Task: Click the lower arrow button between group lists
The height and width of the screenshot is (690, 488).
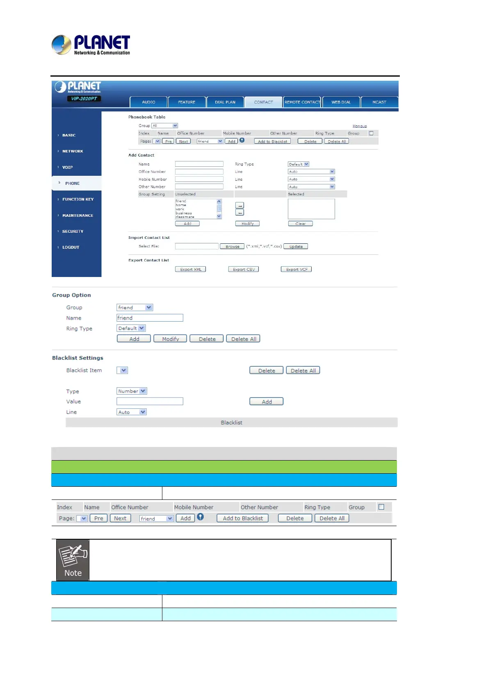Action: pos(240,212)
